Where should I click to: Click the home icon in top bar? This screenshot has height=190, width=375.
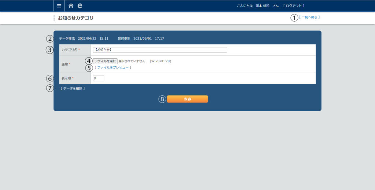tap(71, 6)
